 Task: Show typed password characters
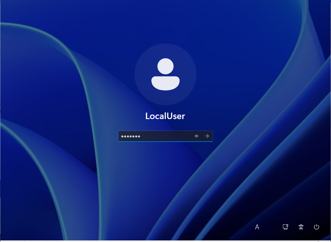196,136
